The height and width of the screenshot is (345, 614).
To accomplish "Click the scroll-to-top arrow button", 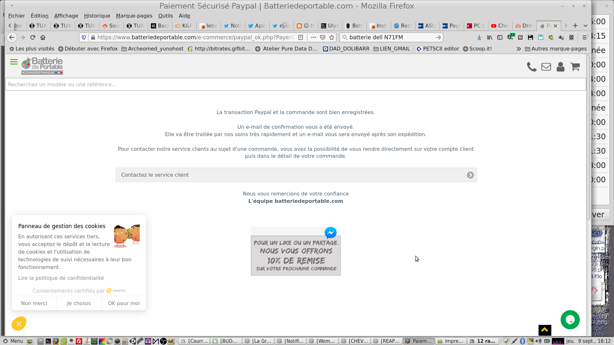I will (545, 330).
